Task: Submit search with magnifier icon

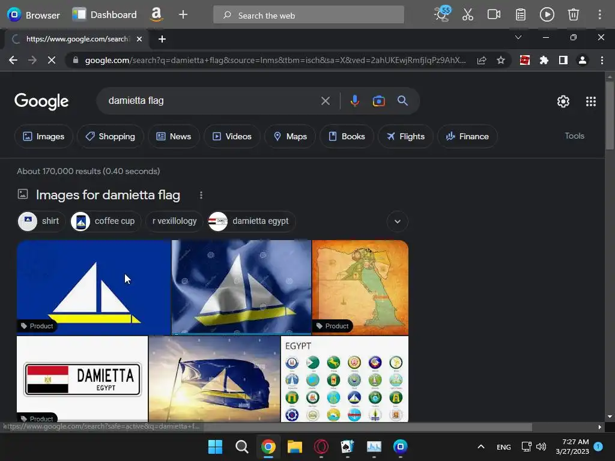Action: pyautogui.click(x=402, y=101)
